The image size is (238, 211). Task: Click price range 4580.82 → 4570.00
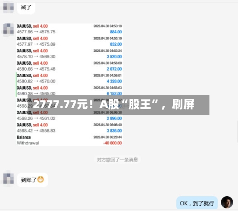pyautogui.click(x=36, y=81)
